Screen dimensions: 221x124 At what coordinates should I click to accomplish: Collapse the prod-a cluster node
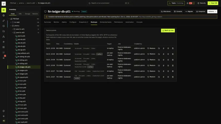[x=11, y=26]
